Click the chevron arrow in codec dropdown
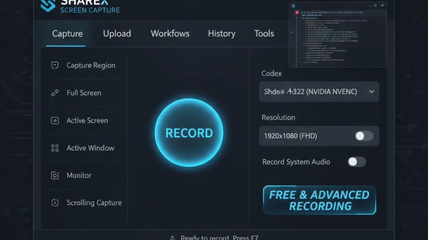The height and width of the screenshot is (240, 428). point(371,92)
